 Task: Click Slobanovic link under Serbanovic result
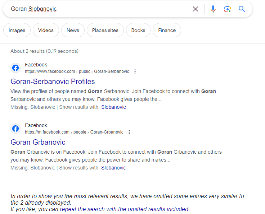tap(113, 107)
